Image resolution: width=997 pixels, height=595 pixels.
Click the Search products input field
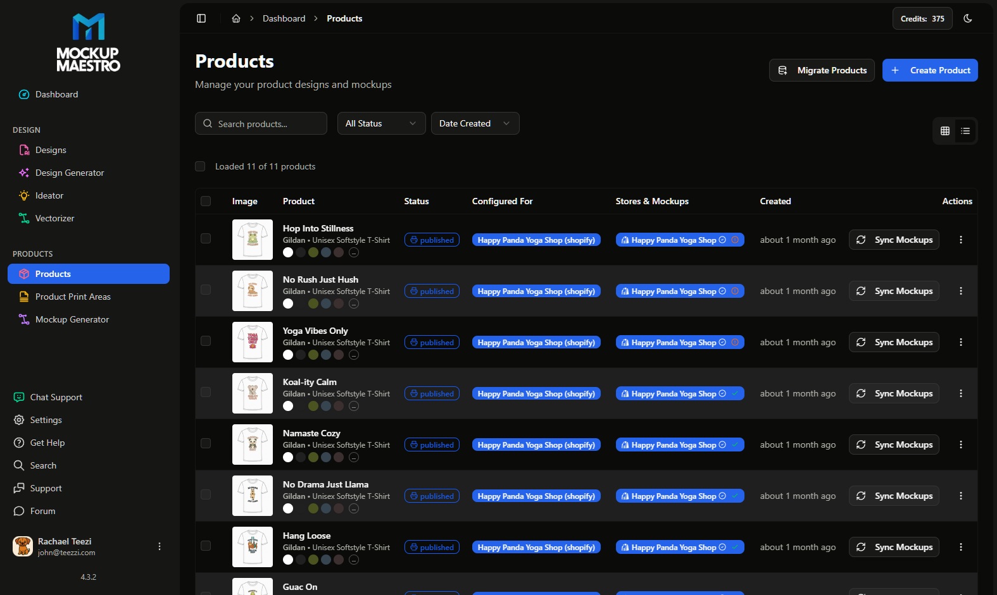click(x=261, y=123)
